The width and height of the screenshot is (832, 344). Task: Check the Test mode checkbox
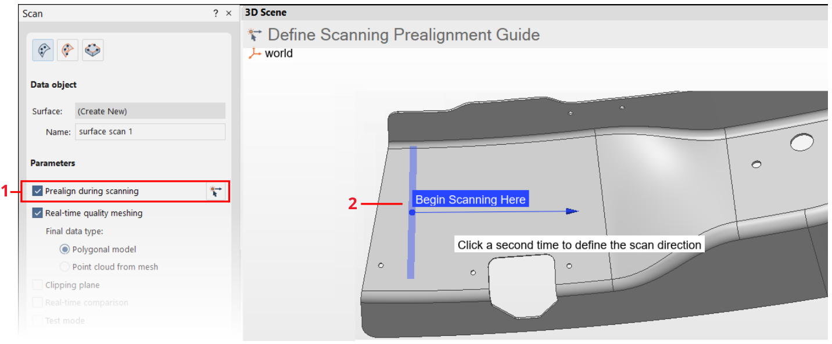click(38, 320)
